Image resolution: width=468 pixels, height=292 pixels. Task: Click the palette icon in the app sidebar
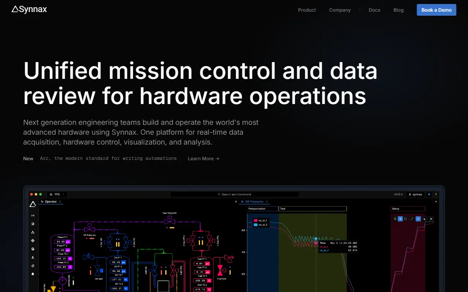pyautogui.click(x=33, y=249)
